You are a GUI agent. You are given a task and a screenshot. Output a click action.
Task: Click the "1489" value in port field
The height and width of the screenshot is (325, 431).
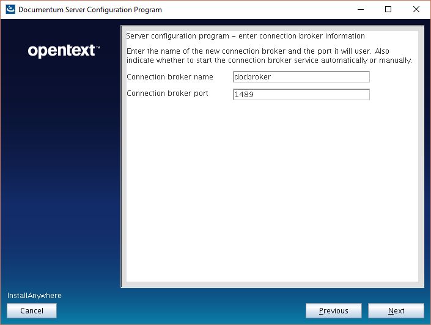point(245,95)
